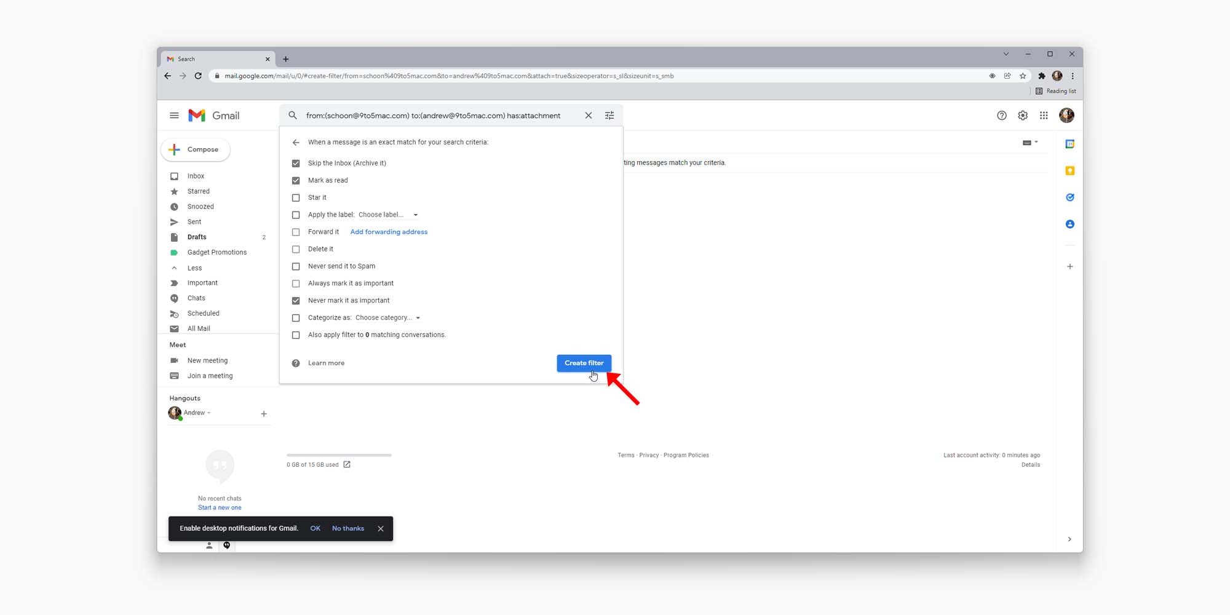Collapse sidebar labels with Less
Viewport: 1230px width, 615px height.
(194, 268)
